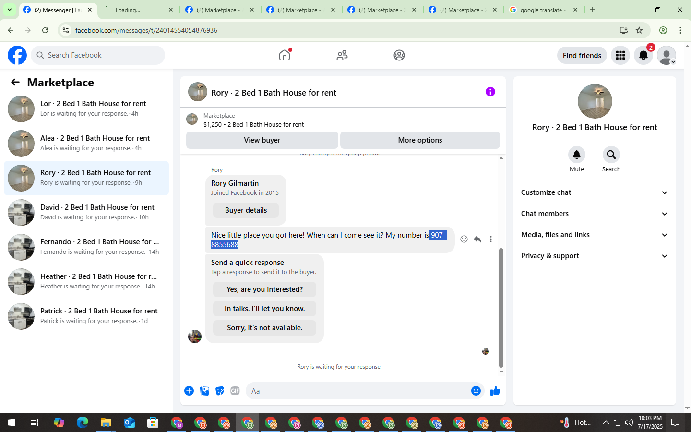Open David's 2 Bed 1 Bath conversation
The width and height of the screenshot is (691, 432).
pos(86,213)
